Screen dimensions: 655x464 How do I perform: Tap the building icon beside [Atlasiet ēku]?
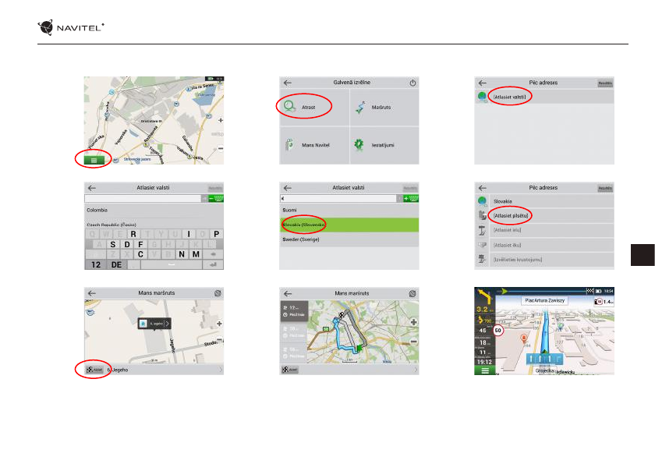point(482,245)
